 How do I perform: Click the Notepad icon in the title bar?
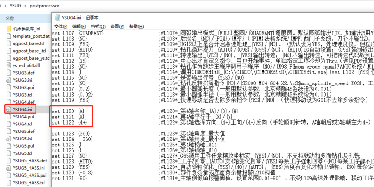pos(57,17)
